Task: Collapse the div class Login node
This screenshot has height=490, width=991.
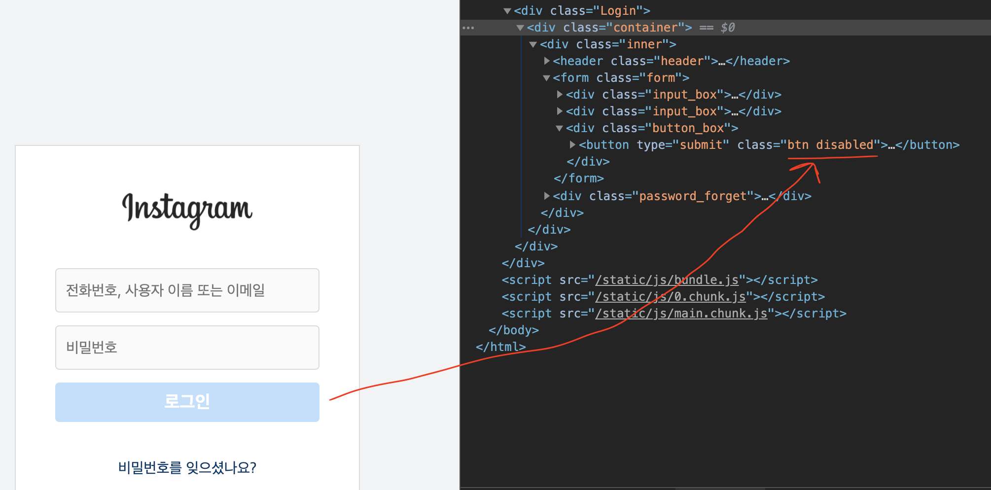Action: 507,11
